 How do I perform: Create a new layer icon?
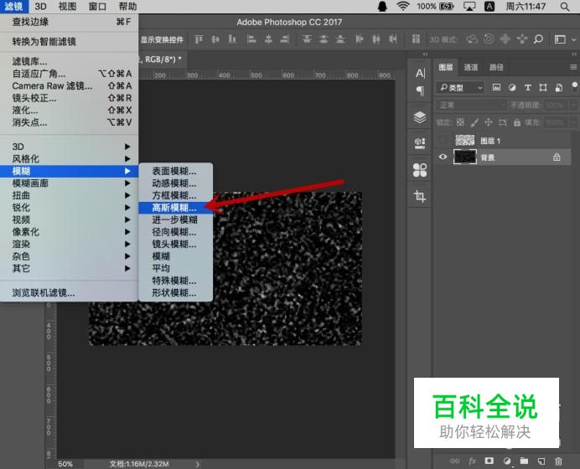point(541,461)
